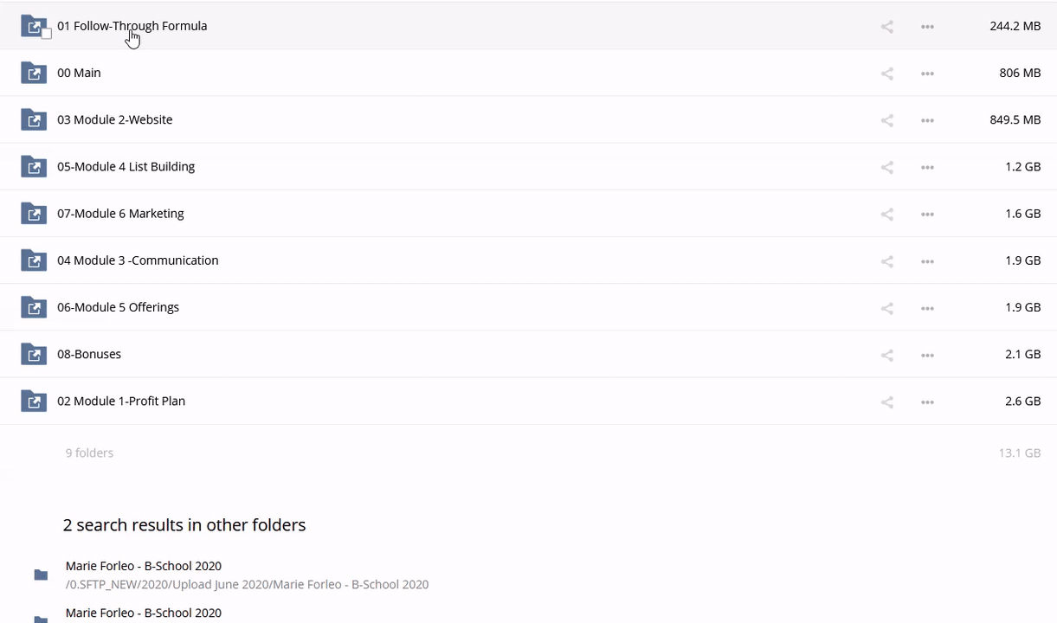Open 03 Module 2-Website folder

point(114,119)
